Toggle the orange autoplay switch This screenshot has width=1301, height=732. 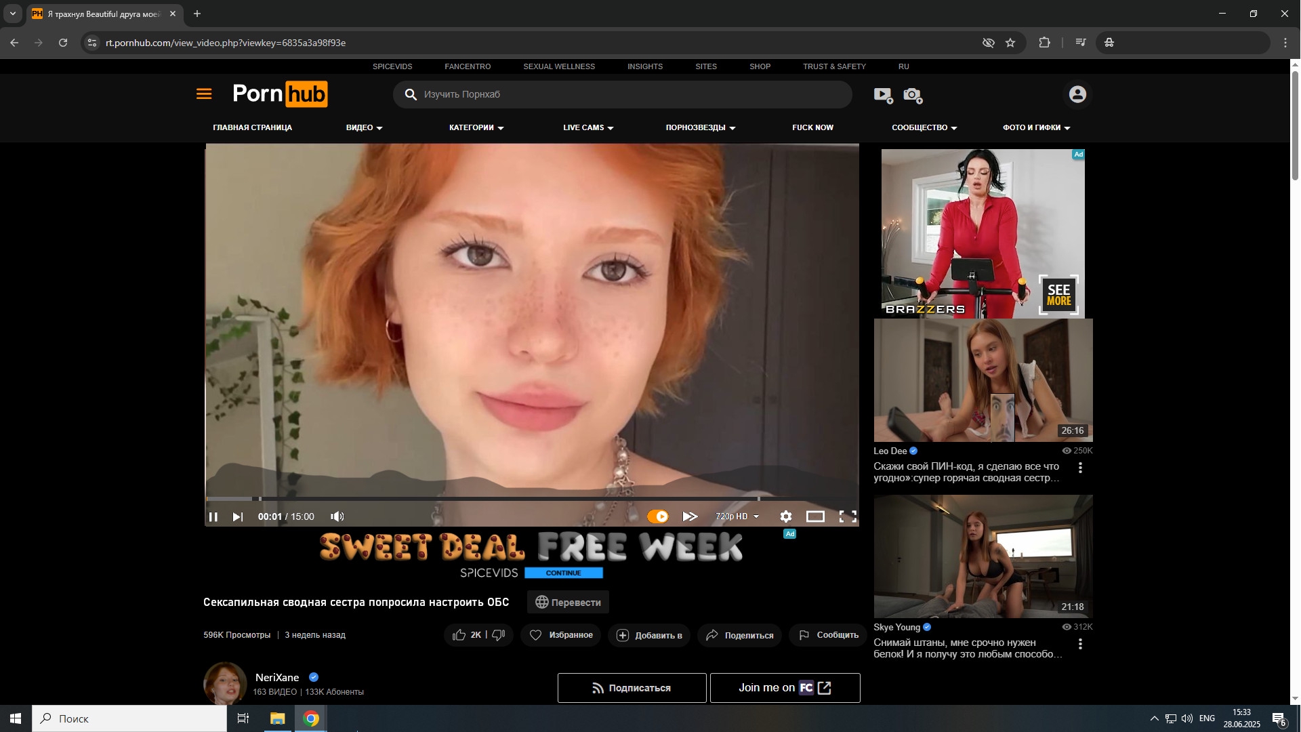[658, 517]
